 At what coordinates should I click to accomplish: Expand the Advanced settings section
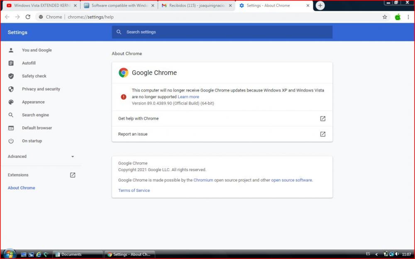(x=40, y=157)
